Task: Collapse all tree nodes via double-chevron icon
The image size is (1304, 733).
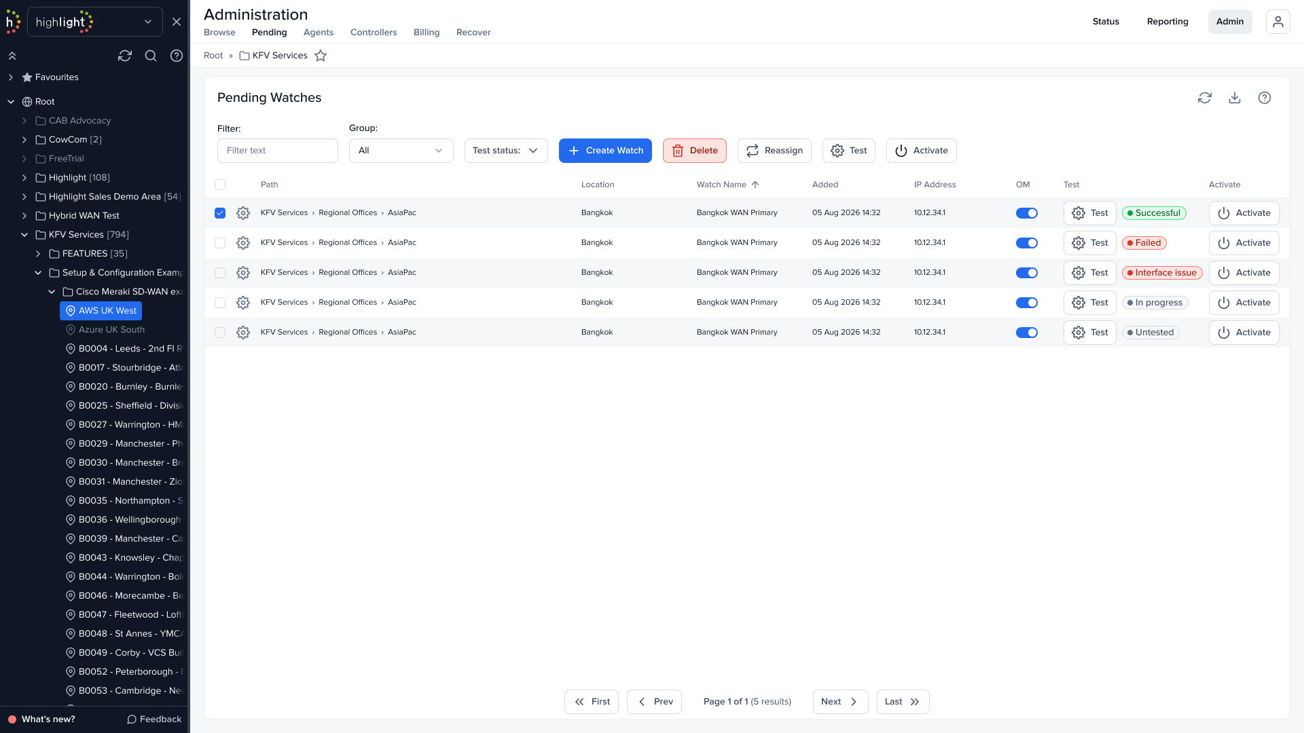Action: [x=12, y=56]
